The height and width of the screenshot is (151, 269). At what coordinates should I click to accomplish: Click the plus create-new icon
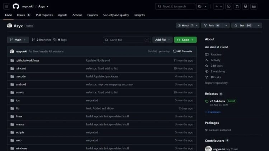click(x=217, y=6)
